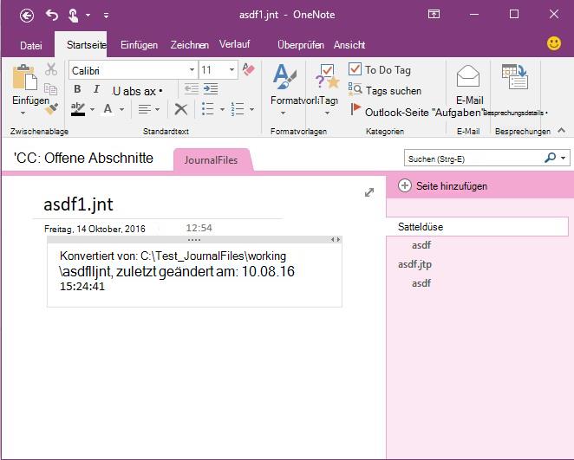Open the font size 11 dropdown
This screenshot has width=574, height=460.
coord(232,70)
